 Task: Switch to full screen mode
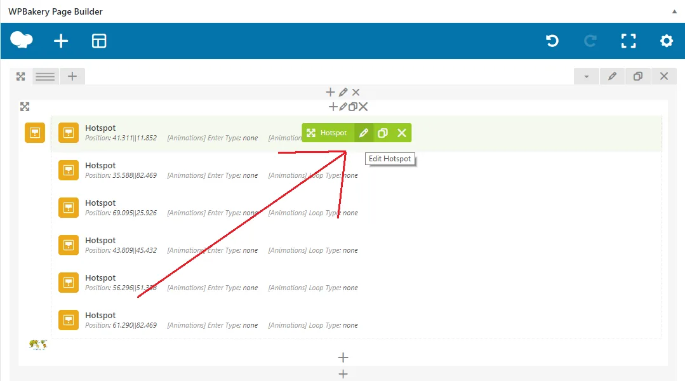click(628, 41)
